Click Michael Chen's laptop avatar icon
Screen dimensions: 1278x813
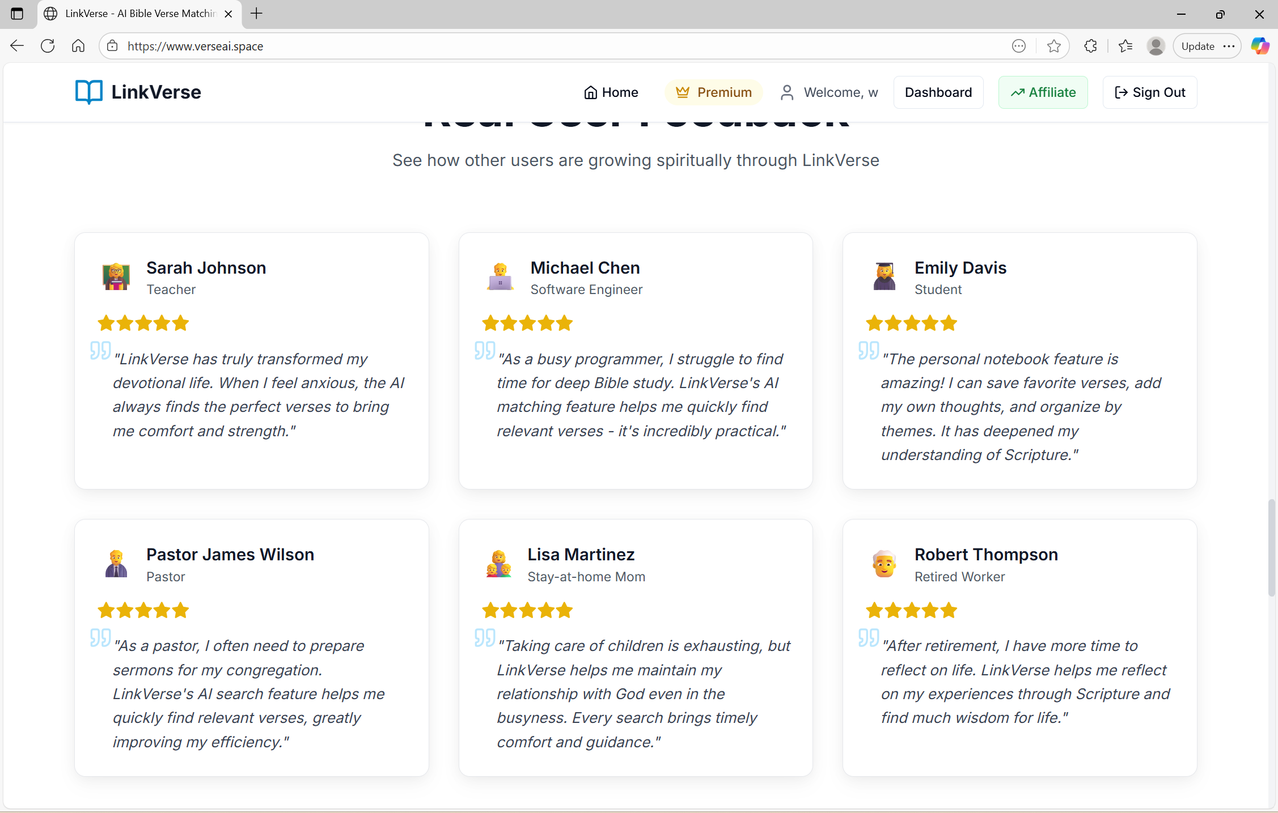500,276
